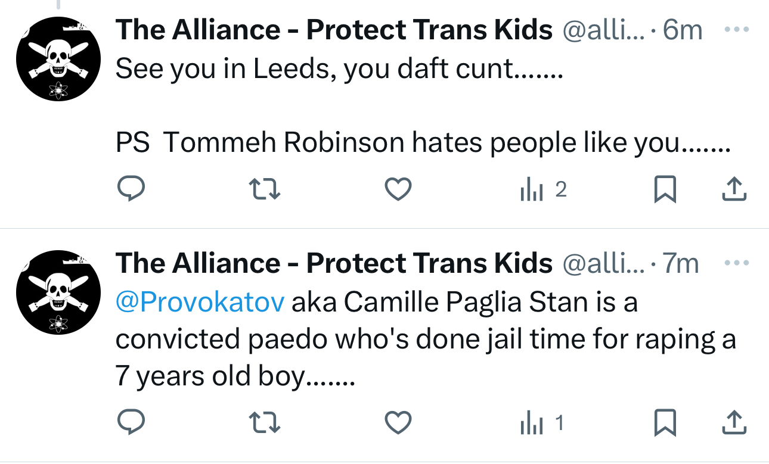Click the 7m timestamp of second tweet
The height and width of the screenshot is (464, 769).
[681, 263]
